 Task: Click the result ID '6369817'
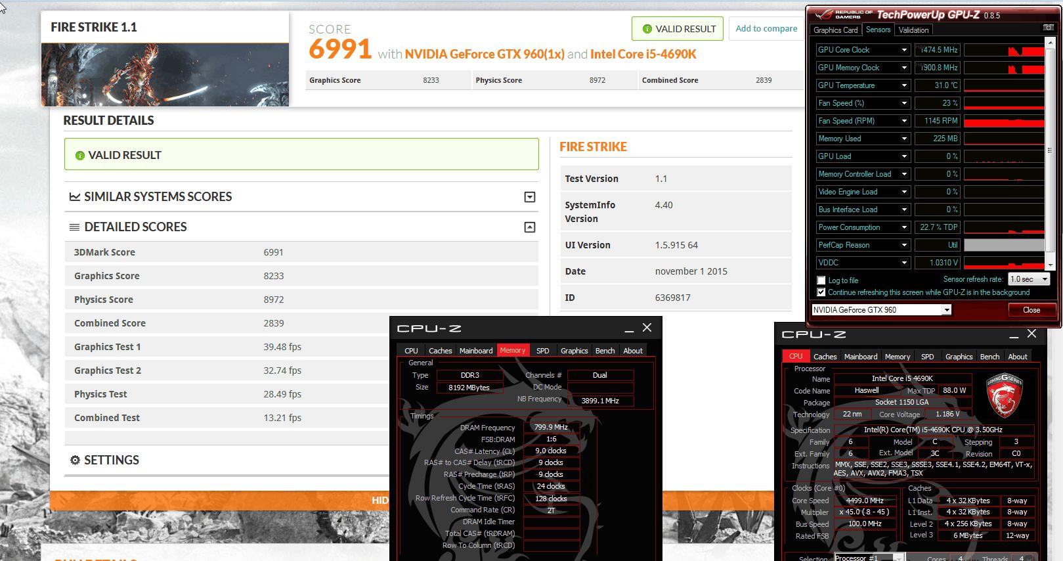[673, 298]
